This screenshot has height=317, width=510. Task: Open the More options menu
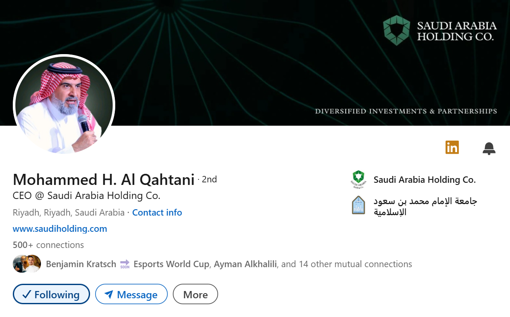[x=195, y=294]
